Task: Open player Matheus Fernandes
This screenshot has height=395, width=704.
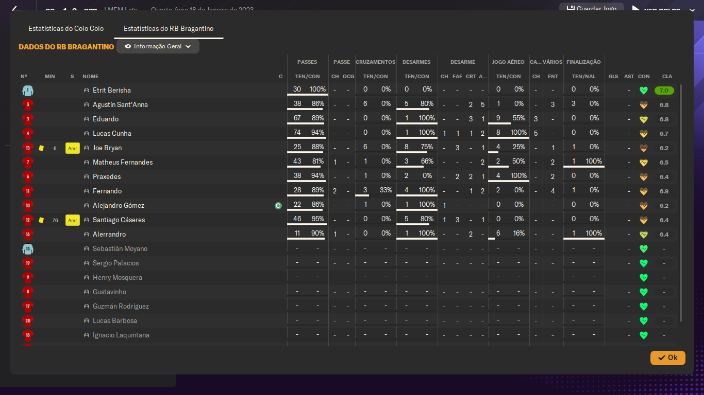Action: pyautogui.click(x=123, y=163)
